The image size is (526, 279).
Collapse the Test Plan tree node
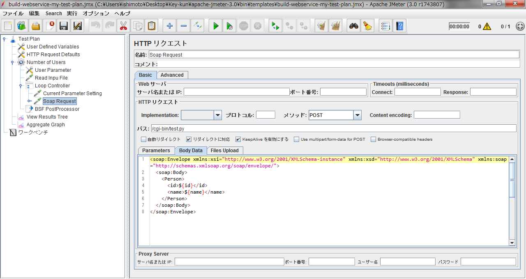tap(4, 39)
